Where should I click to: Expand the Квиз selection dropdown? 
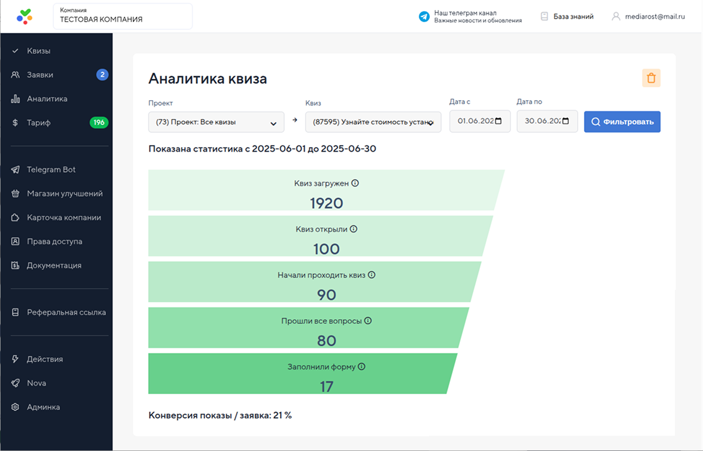(x=373, y=122)
